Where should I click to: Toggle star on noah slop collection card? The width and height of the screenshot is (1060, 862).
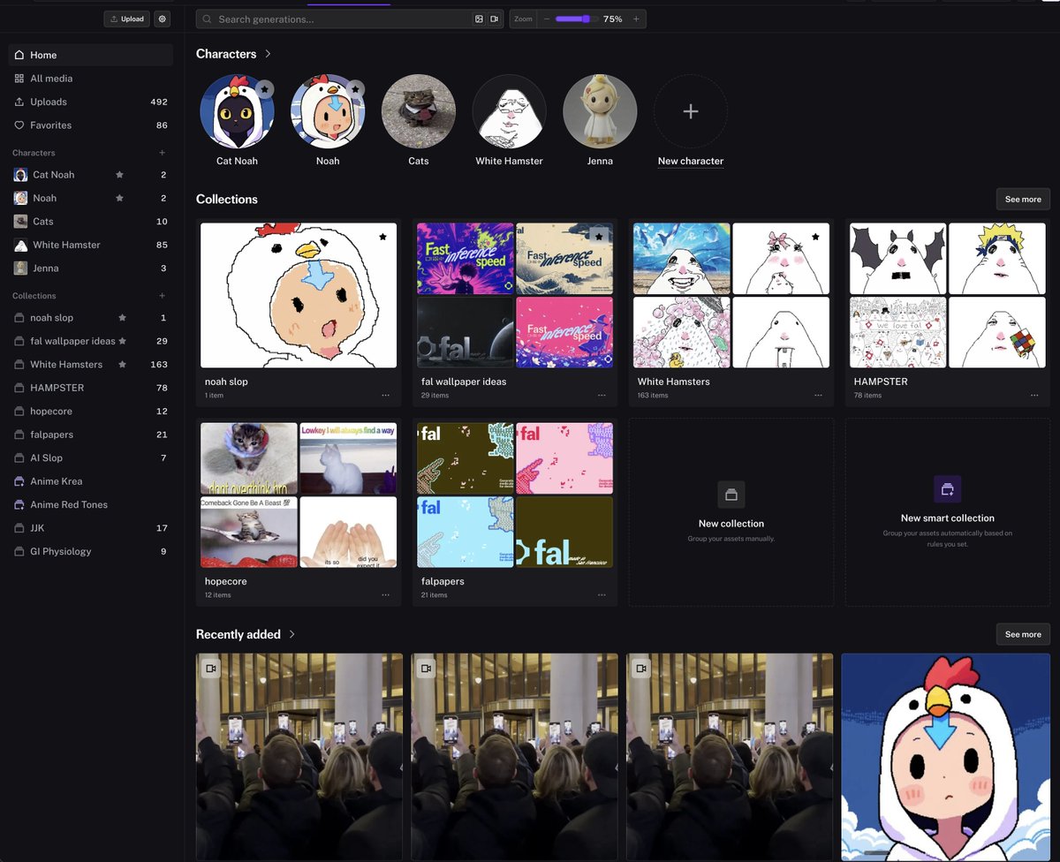(382, 237)
